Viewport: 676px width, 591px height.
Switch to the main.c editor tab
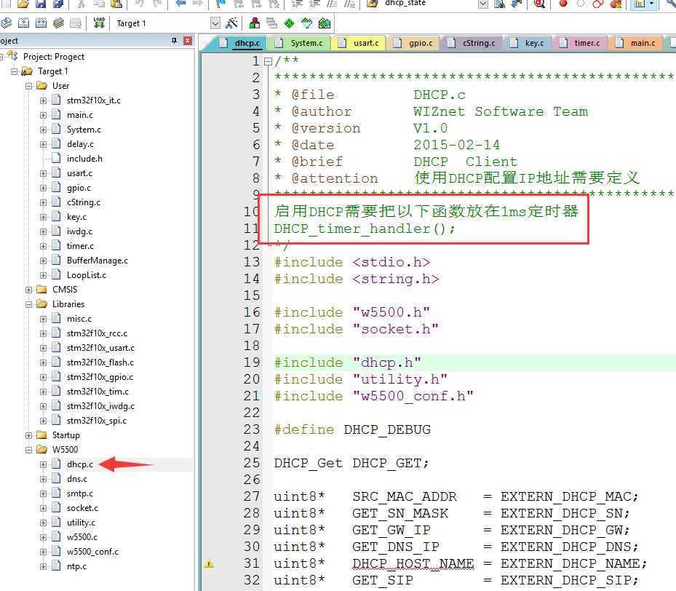[x=636, y=43]
